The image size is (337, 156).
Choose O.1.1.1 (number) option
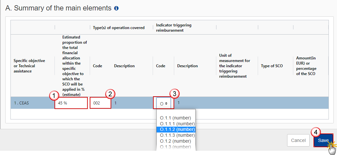coord(177,124)
